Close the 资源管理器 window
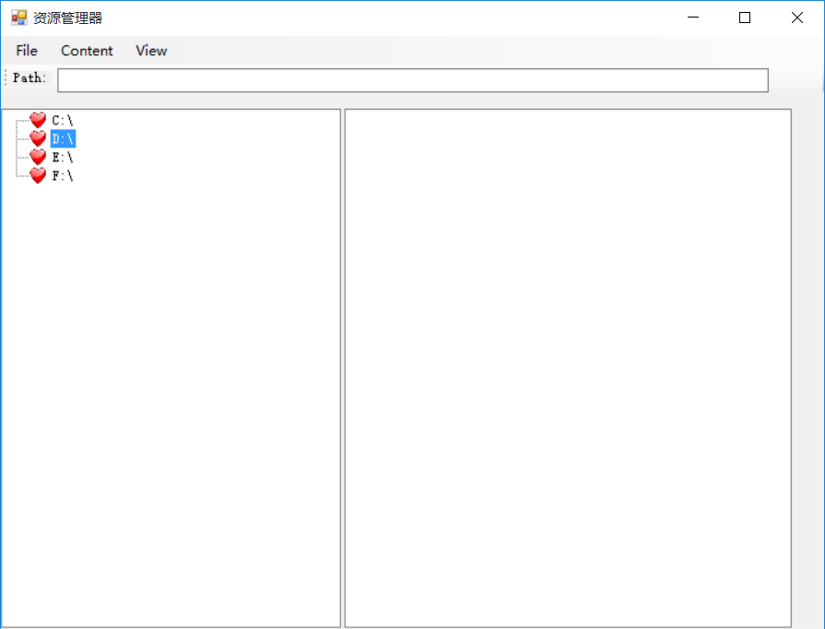The image size is (825, 629). pos(797,18)
